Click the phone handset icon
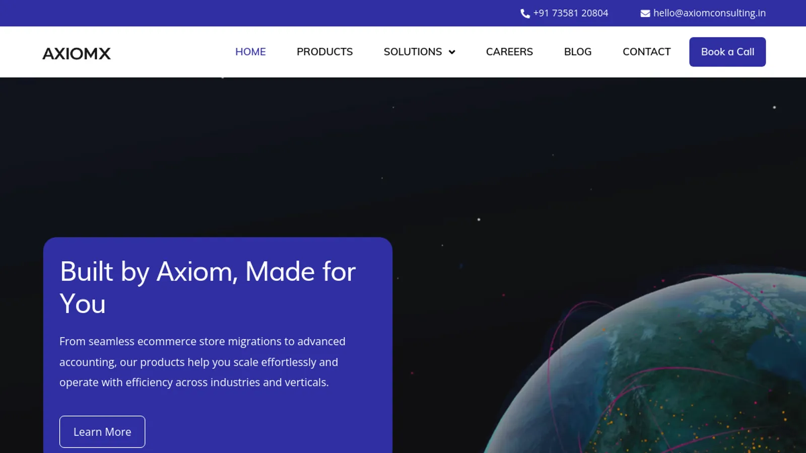 [x=525, y=14]
